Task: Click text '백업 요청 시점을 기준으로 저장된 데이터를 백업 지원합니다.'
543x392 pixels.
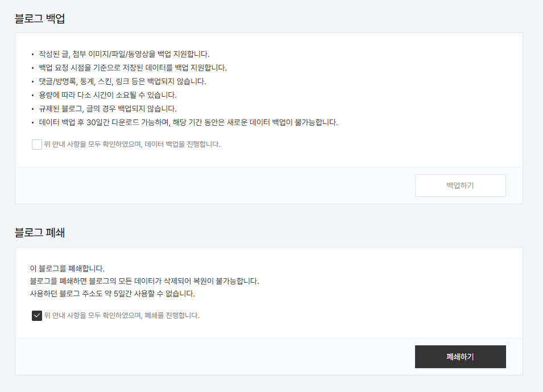Action: 132,68
